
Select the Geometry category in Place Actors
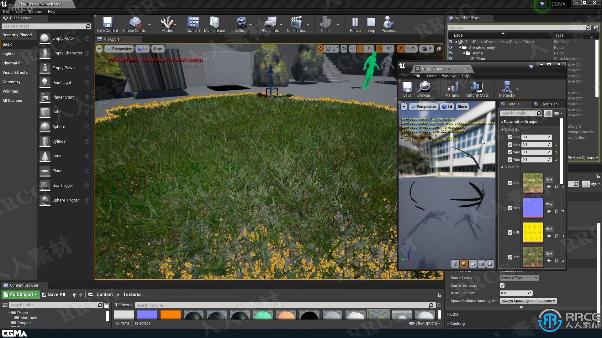click(12, 82)
